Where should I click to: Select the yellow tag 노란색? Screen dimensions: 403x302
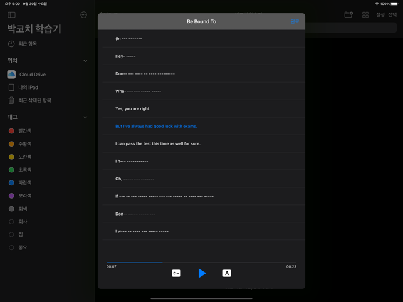click(x=20, y=157)
